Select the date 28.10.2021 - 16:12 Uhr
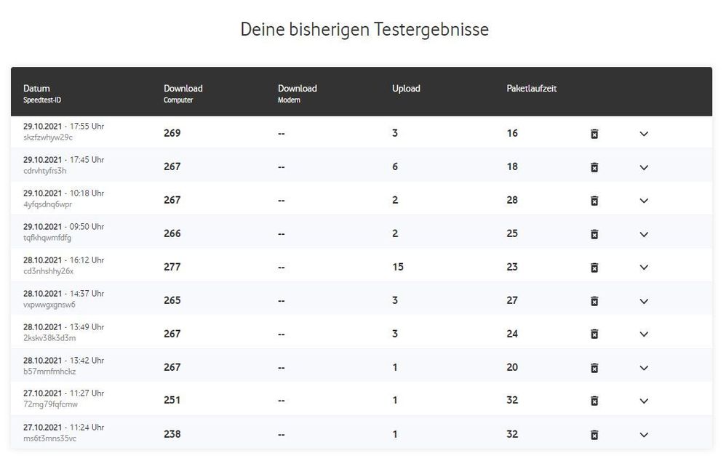Screen dimensions: 726x461 [x=63, y=260]
